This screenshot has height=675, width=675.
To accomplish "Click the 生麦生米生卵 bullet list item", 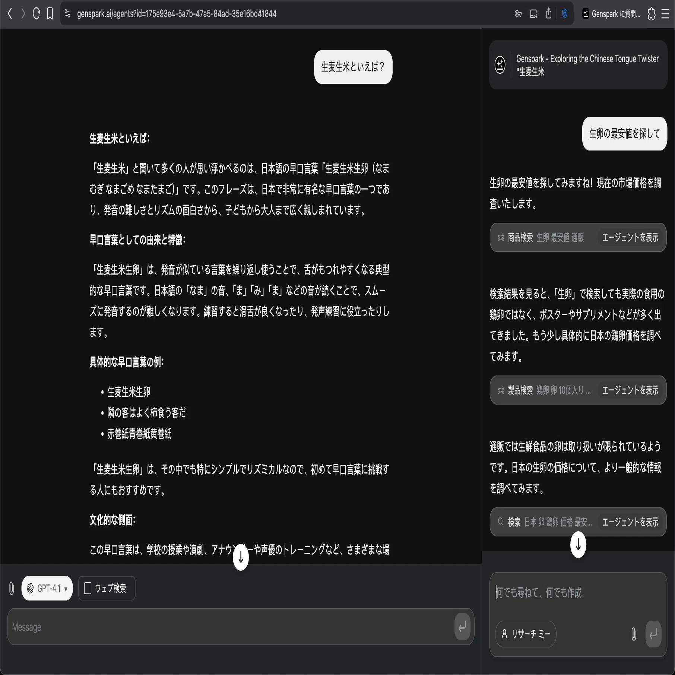I will pos(129,392).
